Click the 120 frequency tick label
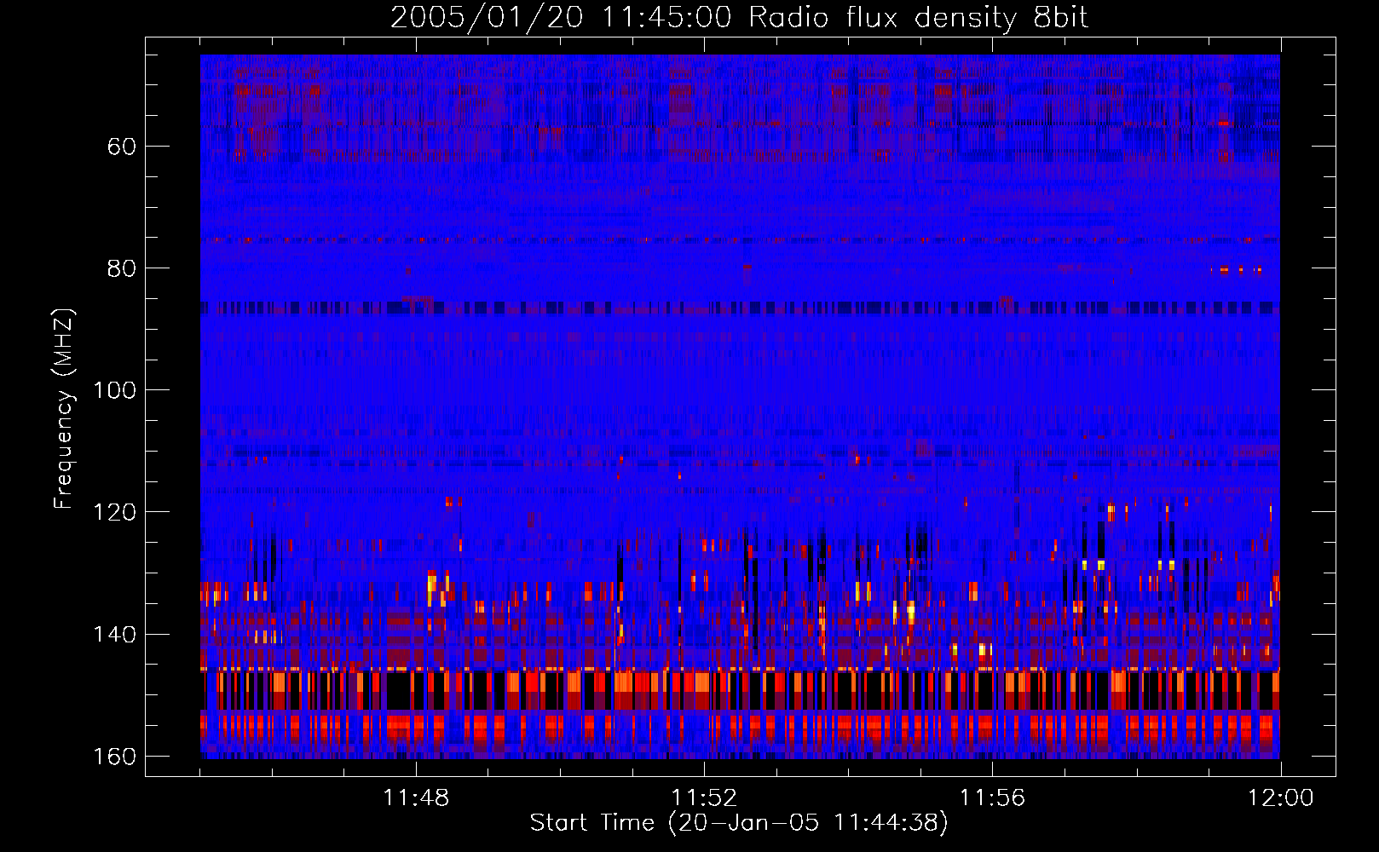1379x852 pixels. click(x=113, y=512)
